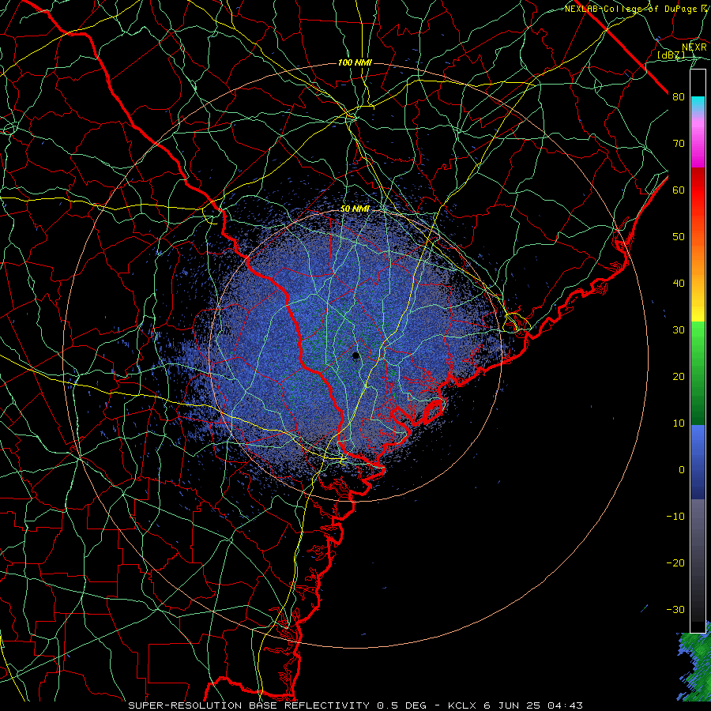Viewport: 711px width, 711px height.
Task: Click the -20 dBZ scale label
Action: pos(675,562)
